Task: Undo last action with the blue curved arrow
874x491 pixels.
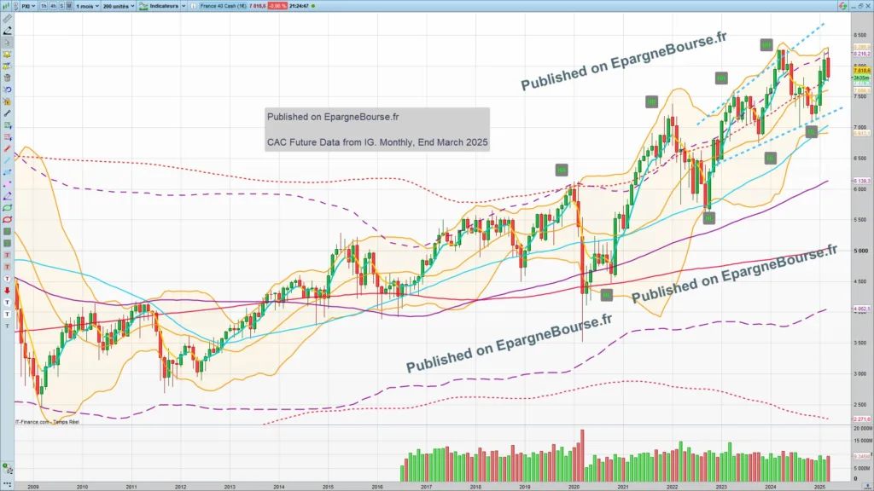Action: (7, 90)
